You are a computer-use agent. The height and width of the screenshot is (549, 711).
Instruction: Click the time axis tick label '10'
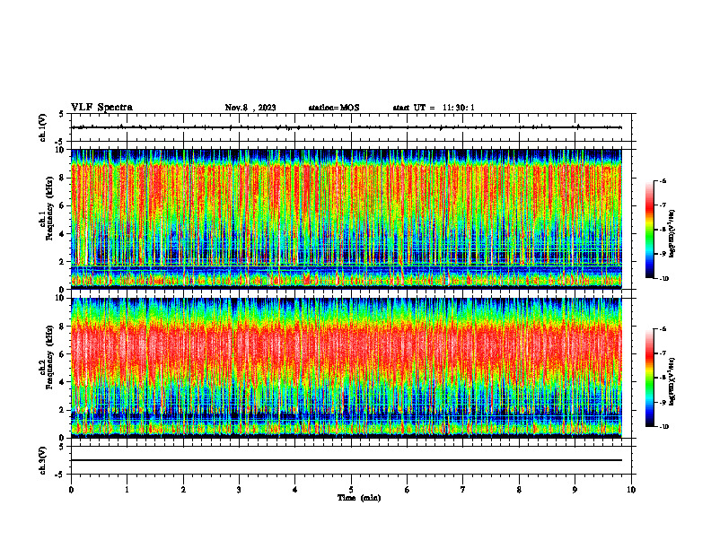pyautogui.click(x=631, y=490)
